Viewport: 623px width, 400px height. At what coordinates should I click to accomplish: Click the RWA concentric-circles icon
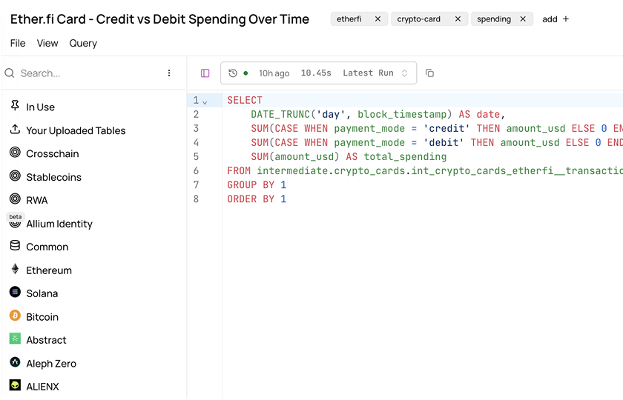pyautogui.click(x=15, y=199)
